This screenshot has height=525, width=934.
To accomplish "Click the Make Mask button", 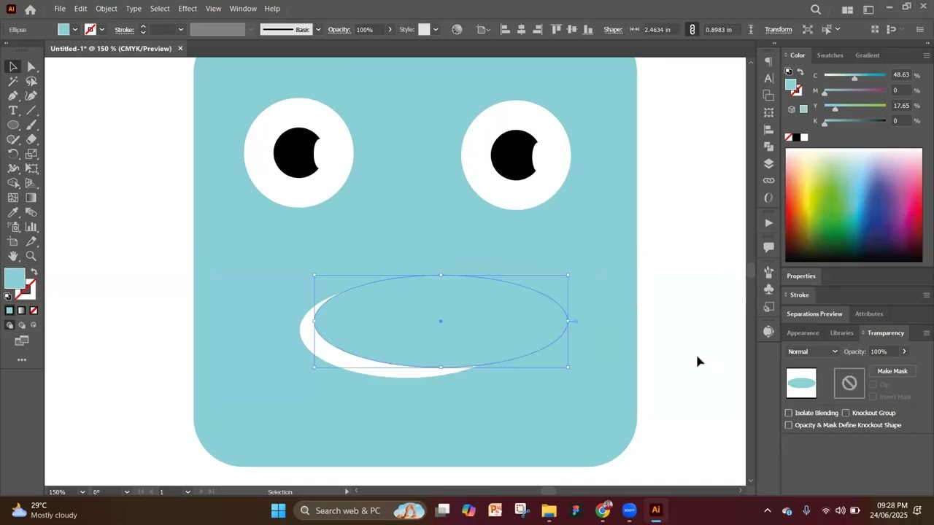I will 892,371.
